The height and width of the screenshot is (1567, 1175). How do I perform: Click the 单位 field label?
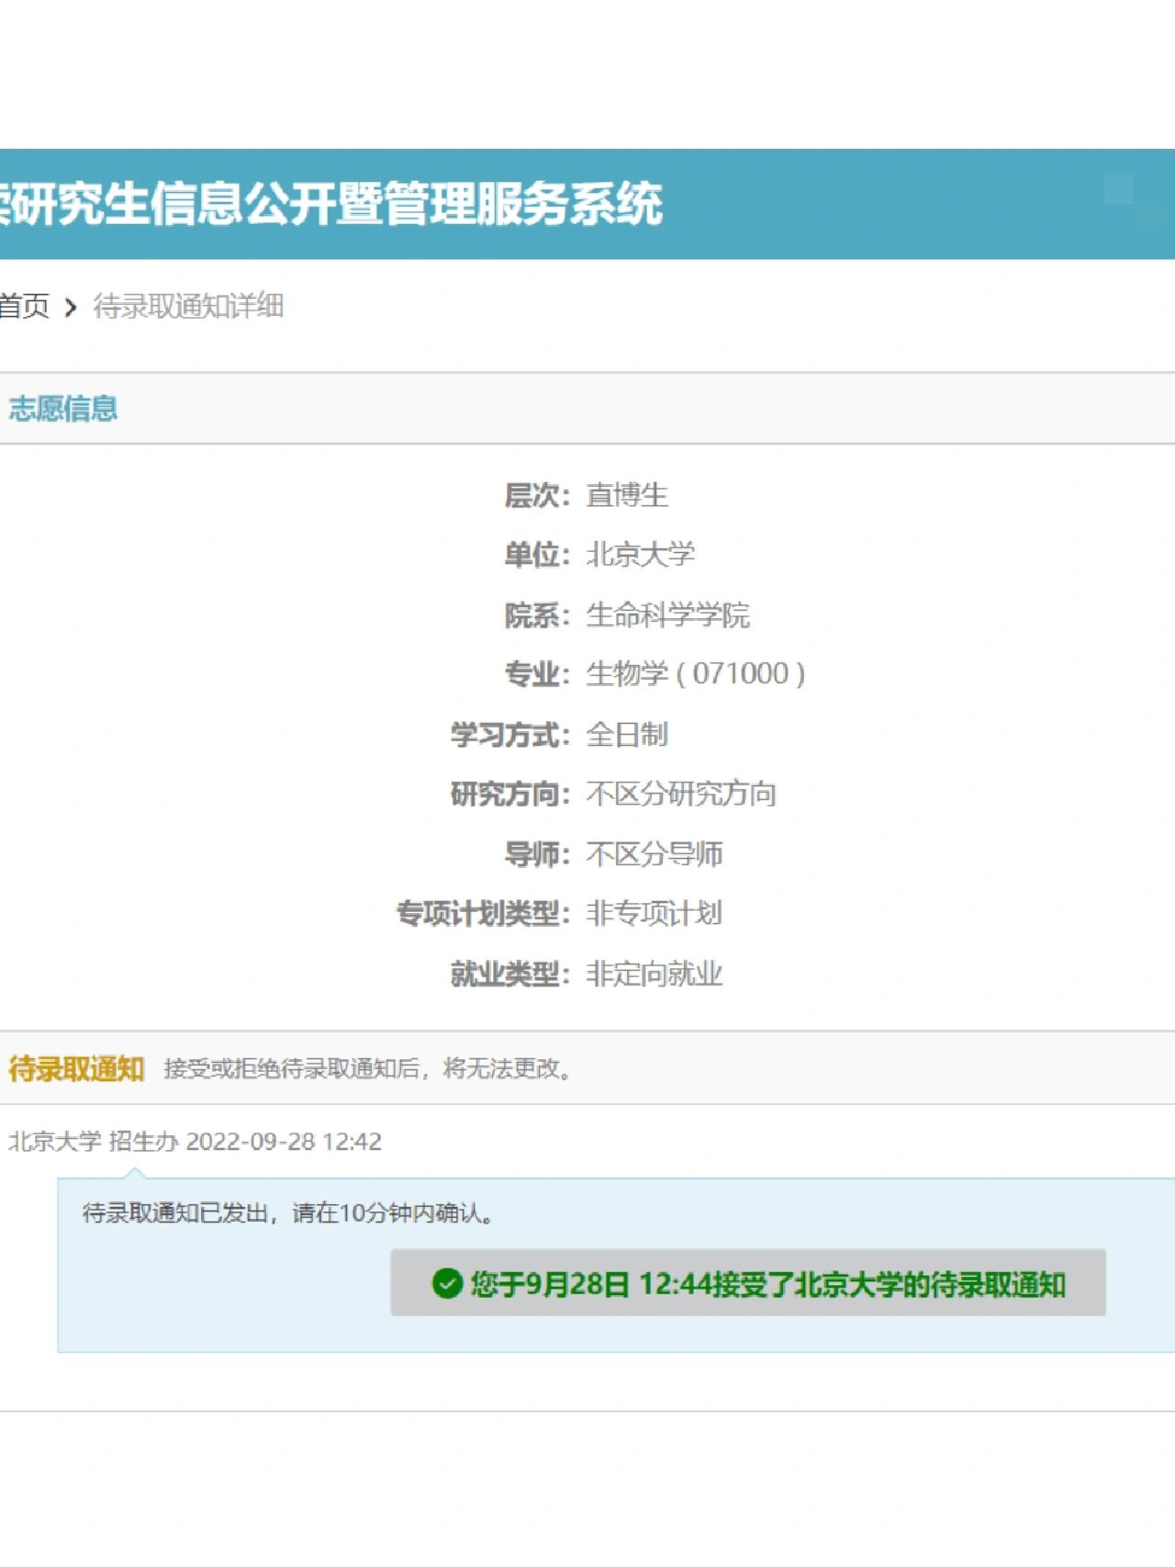pyautogui.click(x=537, y=555)
